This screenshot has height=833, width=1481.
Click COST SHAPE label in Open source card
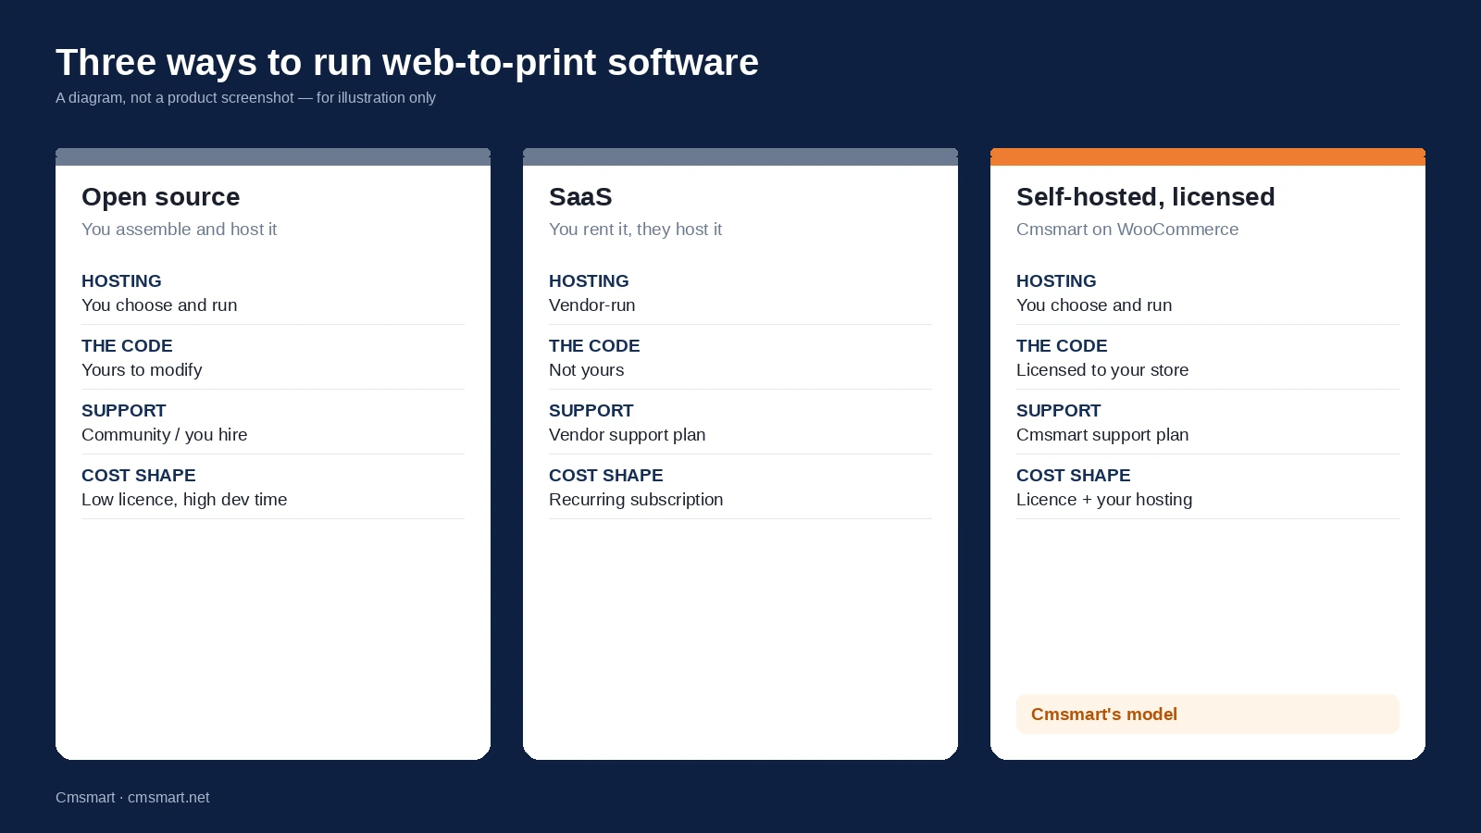[x=139, y=476]
